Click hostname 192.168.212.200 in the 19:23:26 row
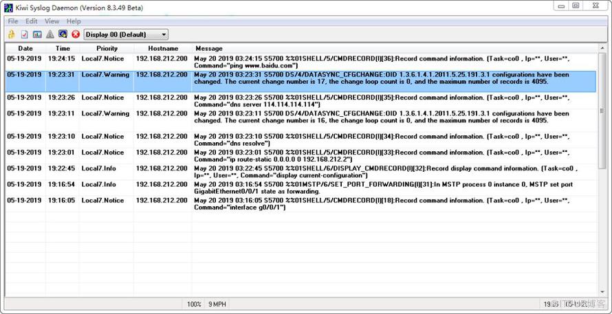 pyautogui.click(x=162, y=98)
